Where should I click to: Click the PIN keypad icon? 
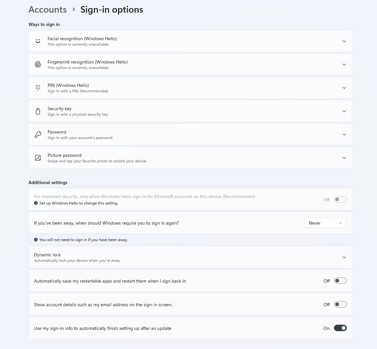pyautogui.click(x=38, y=88)
